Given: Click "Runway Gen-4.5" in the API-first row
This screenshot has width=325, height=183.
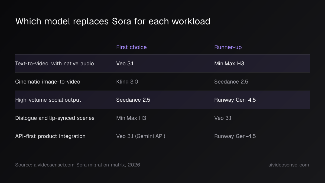Looking at the screenshot, I should [x=235, y=136].
